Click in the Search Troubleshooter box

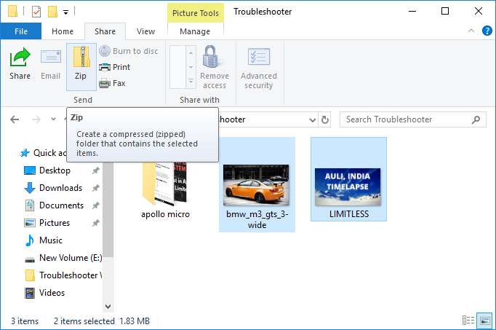pos(407,119)
